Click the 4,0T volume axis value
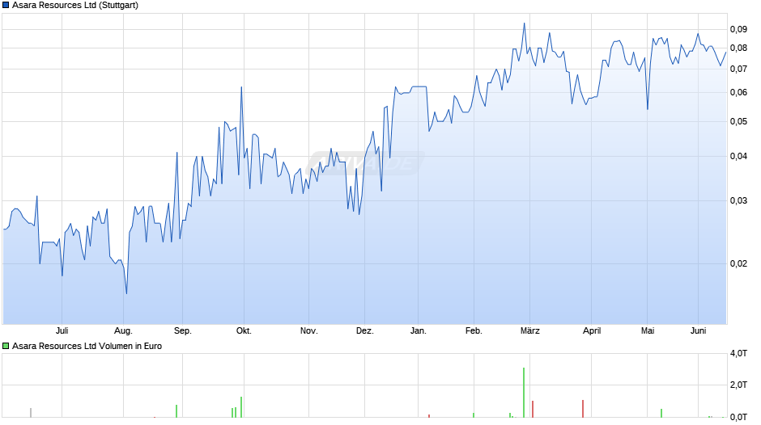This screenshot has width=761, height=425. pos(738,353)
